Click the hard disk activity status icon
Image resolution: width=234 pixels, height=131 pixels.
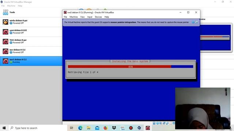154,123
